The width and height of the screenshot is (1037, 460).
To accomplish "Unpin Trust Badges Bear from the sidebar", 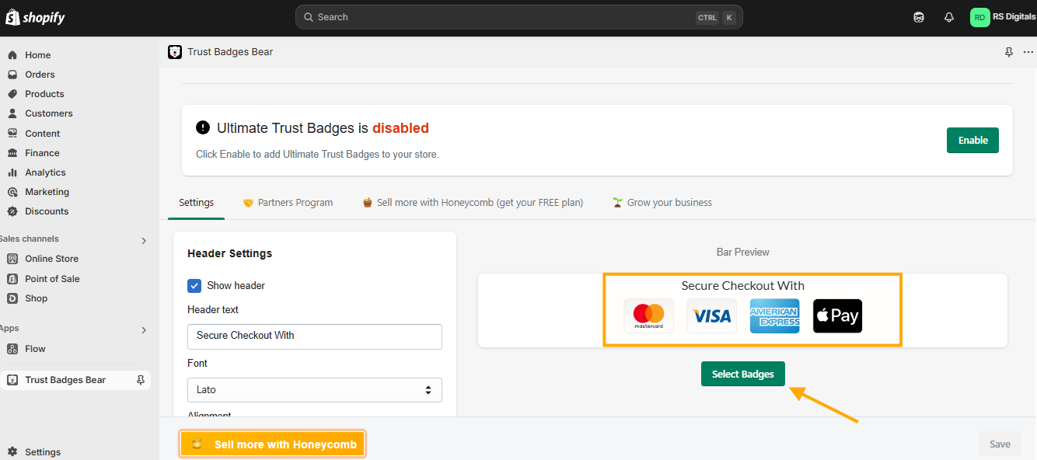I will pyautogui.click(x=141, y=380).
